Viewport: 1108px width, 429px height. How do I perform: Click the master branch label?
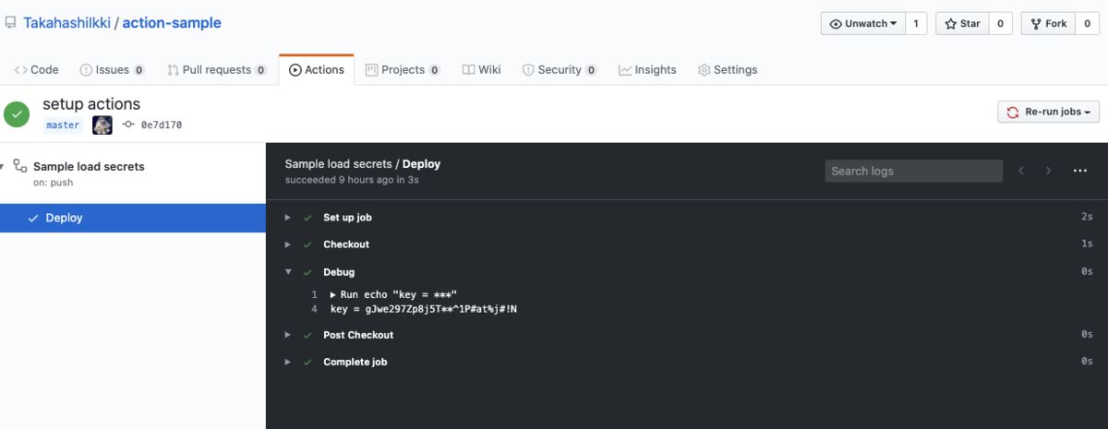click(63, 125)
